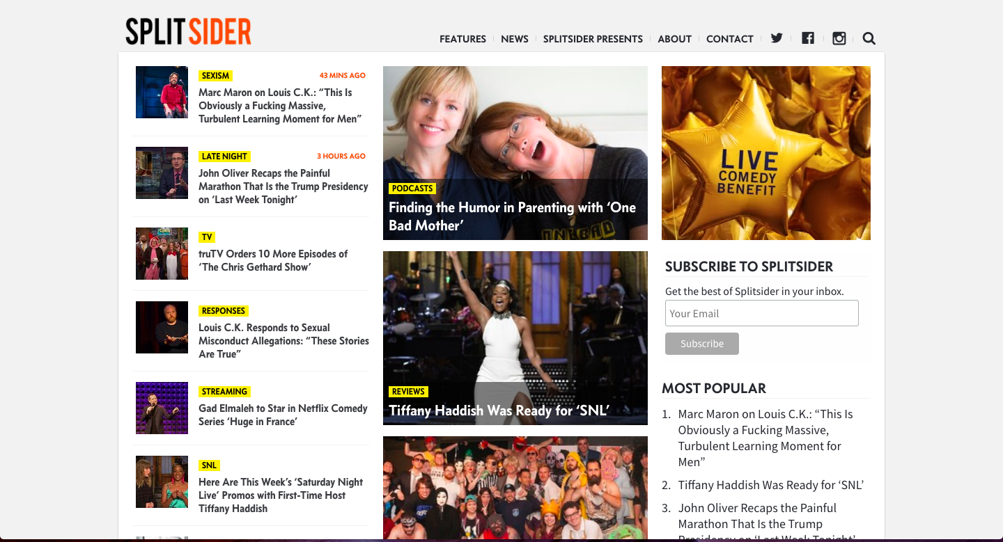The image size is (1003, 542).
Task: Open the Saturday Night Live Promos headline
Action: [x=282, y=495]
